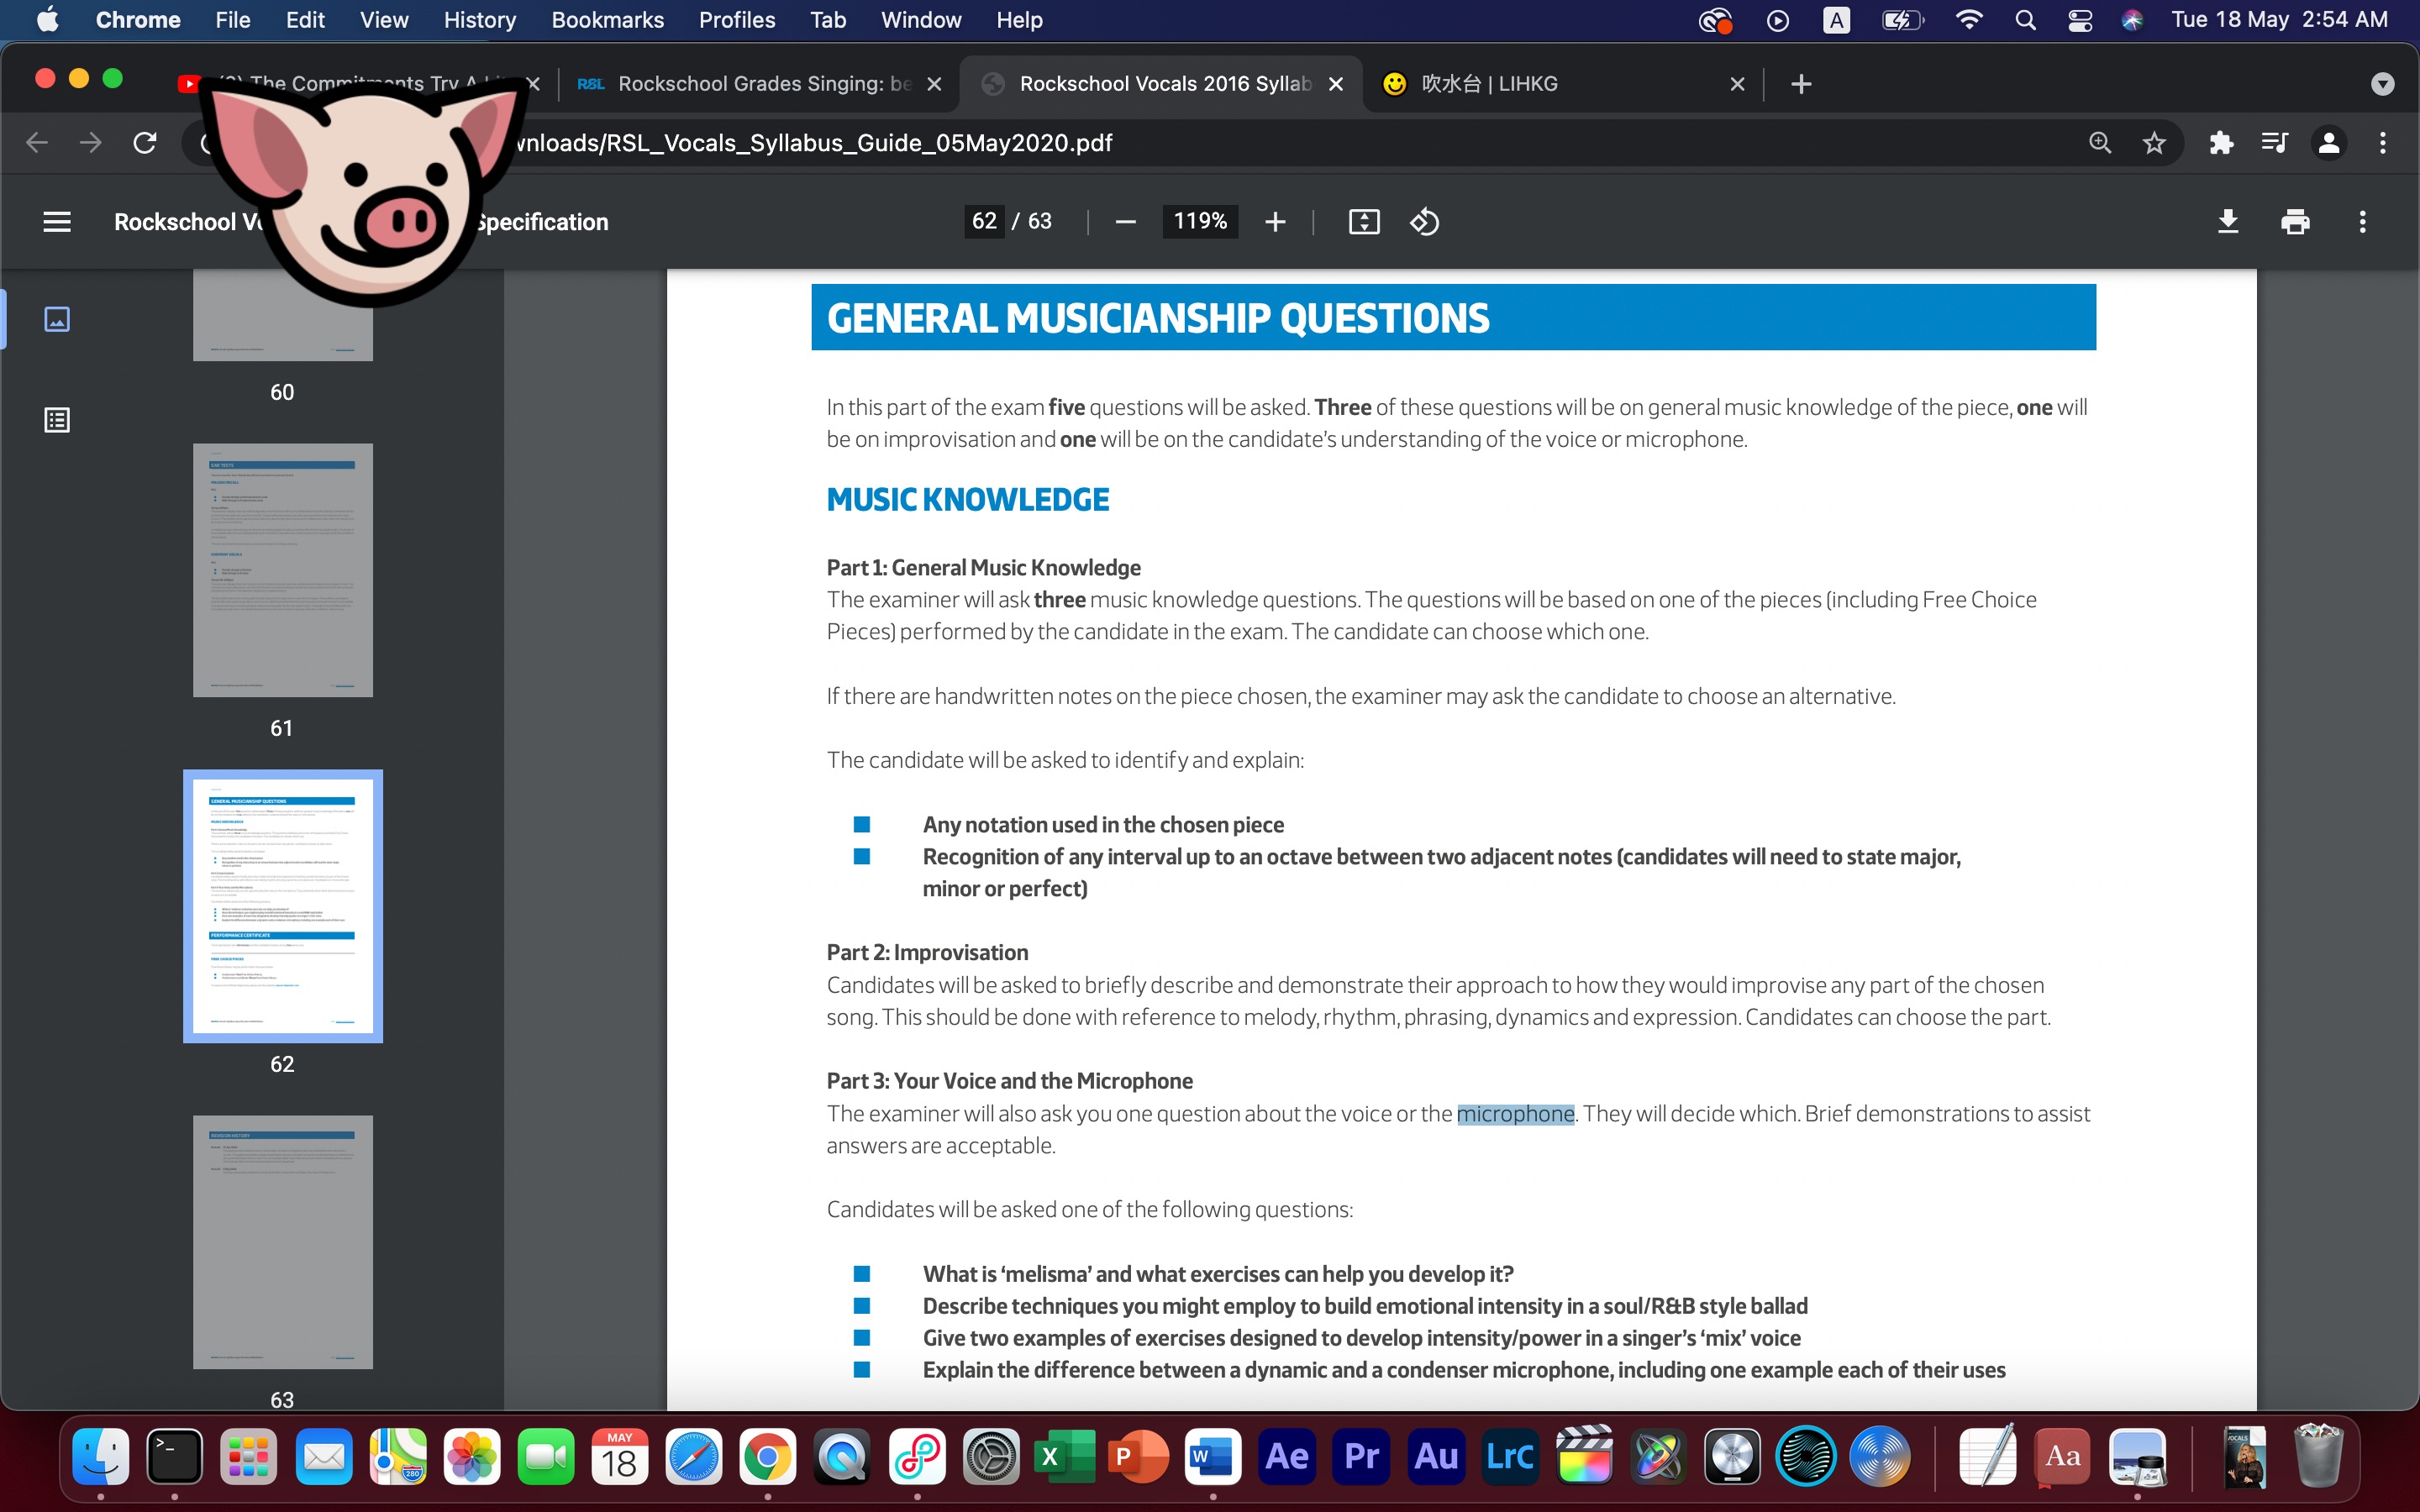Open Chrome profile avatar

2329,143
